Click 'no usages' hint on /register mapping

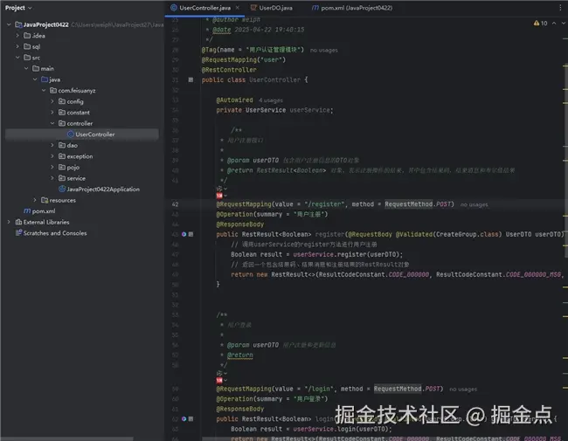[x=474, y=204]
